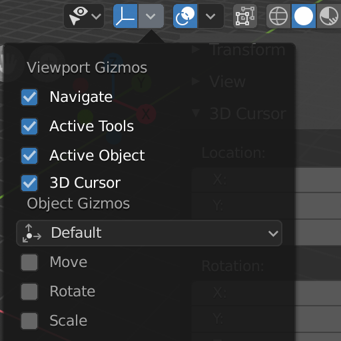Screen dimensions: 341x341
Task: Switch to Wireframe viewport shading
Action: pos(278,16)
